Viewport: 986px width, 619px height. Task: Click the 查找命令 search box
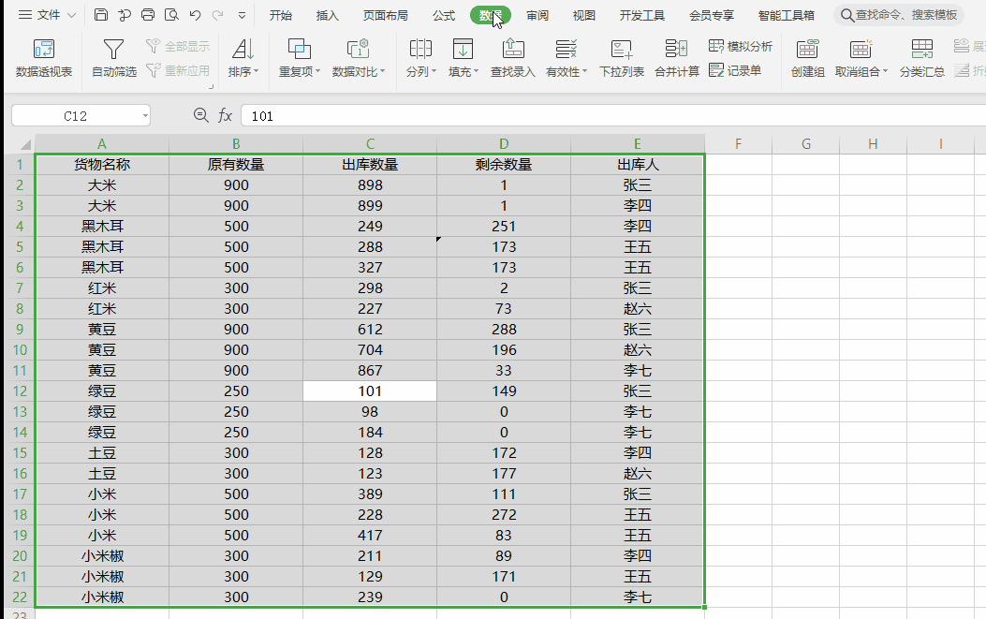tap(899, 15)
